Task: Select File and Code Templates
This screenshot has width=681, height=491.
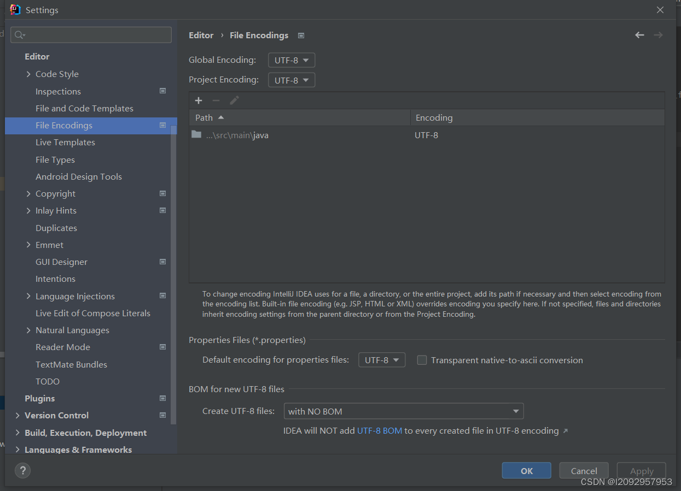Action: 84,108
